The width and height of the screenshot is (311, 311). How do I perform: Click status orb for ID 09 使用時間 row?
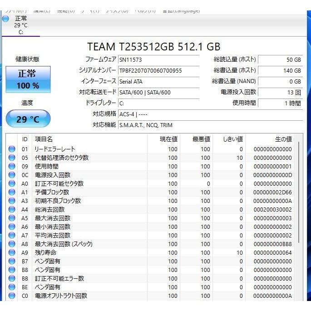(12, 166)
